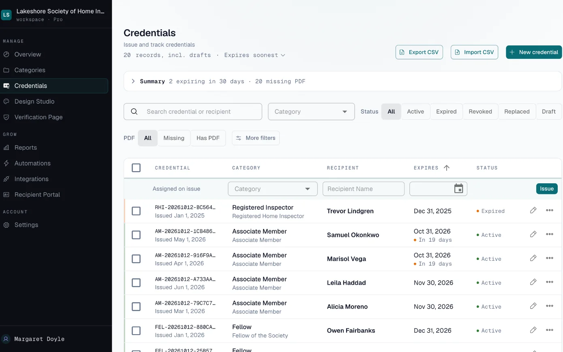Viewport: 563px width, 352px height.
Task: Select the checkbox beside Leila Haddad
Action: pyautogui.click(x=136, y=283)
